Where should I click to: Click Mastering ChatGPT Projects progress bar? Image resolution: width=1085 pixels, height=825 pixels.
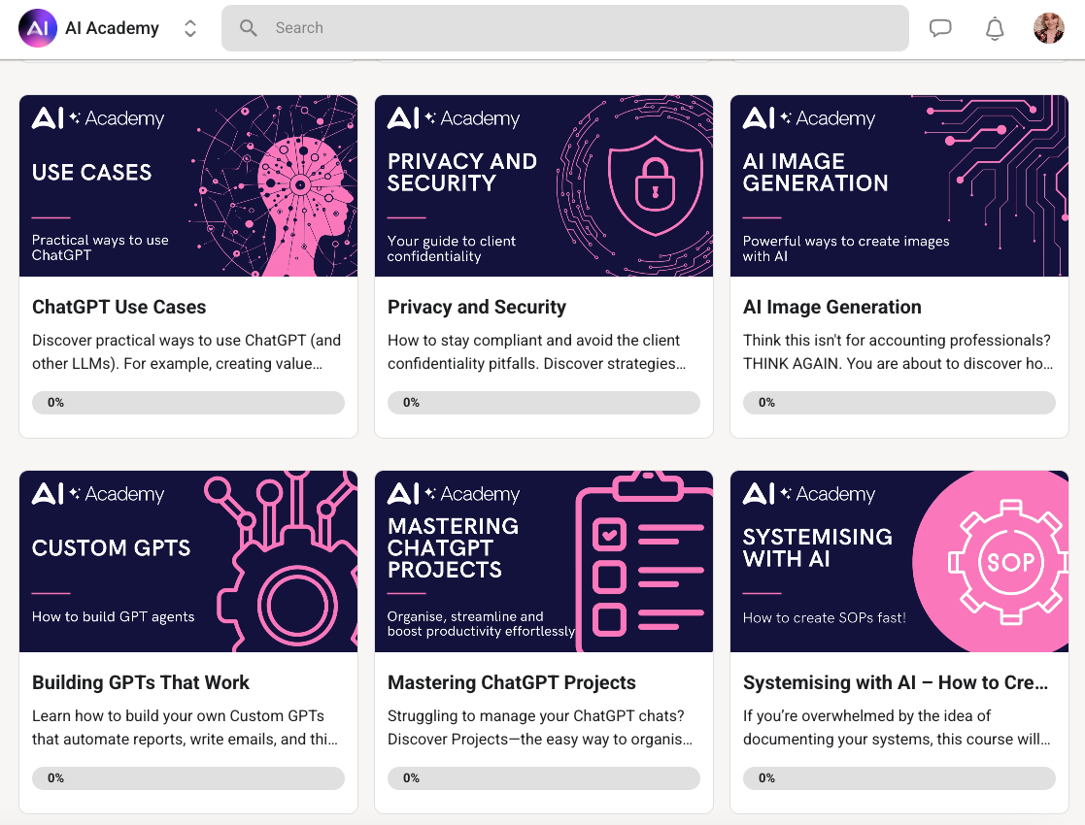(x=544, y=778)
